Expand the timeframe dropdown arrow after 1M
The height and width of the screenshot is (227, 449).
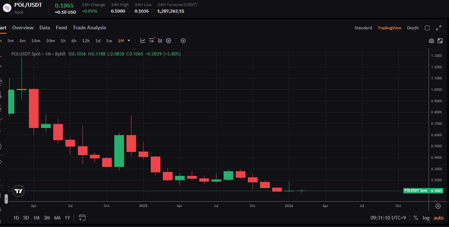(129, 41)
